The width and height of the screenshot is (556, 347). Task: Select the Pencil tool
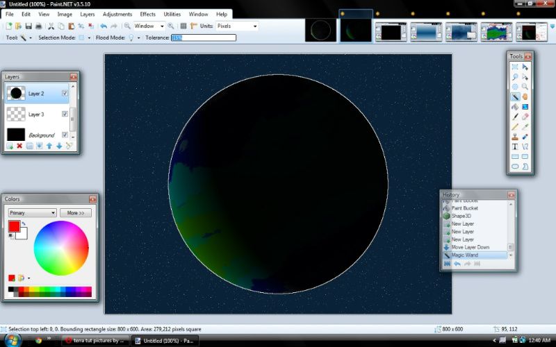coord(515,127)
